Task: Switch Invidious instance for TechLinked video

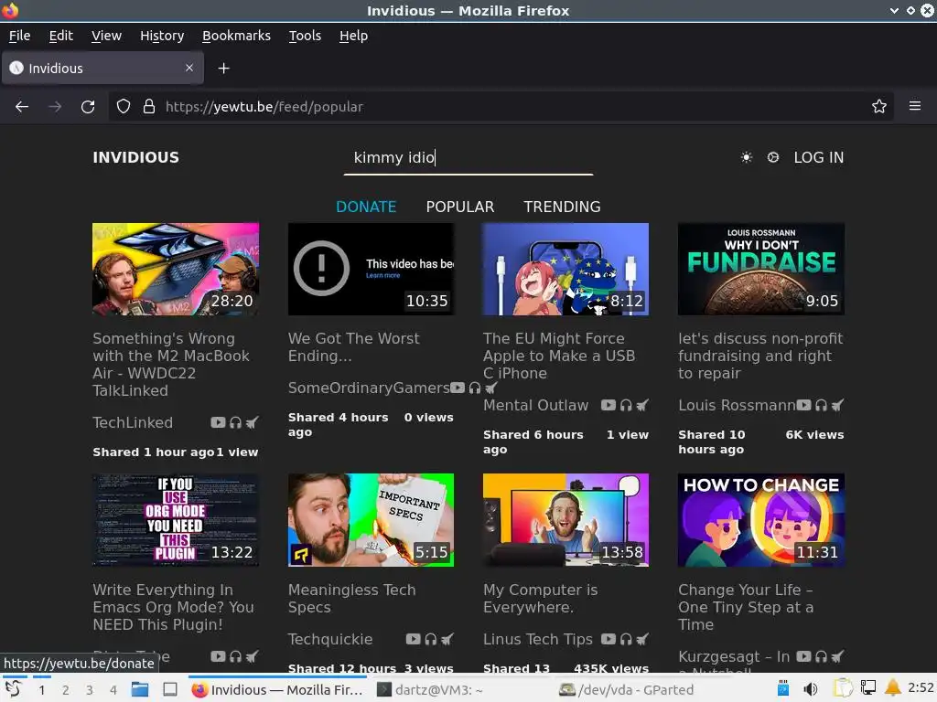Action: click(x=253, y=422)
